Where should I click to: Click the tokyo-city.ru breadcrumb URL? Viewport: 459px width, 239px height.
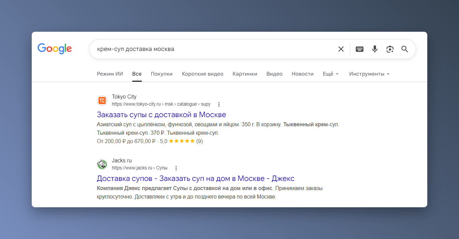(x=161, y=104)
